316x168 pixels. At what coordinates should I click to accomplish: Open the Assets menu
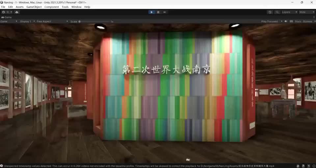[19, 7]
